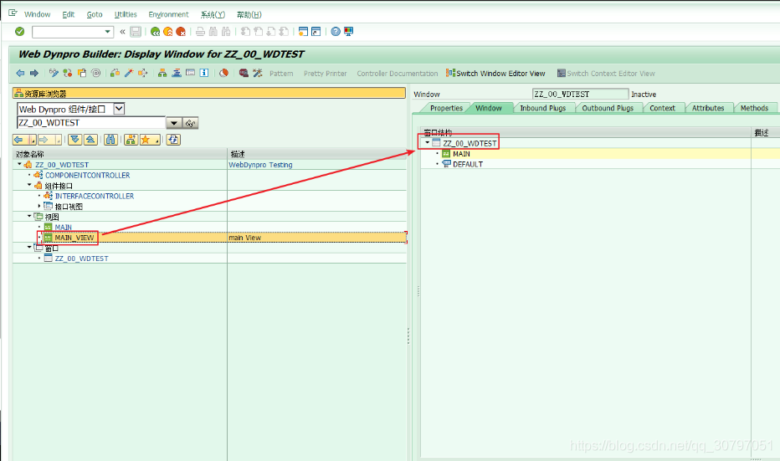
Task: Collapse the 组件接口 node
Action: (x=29, y=185)
